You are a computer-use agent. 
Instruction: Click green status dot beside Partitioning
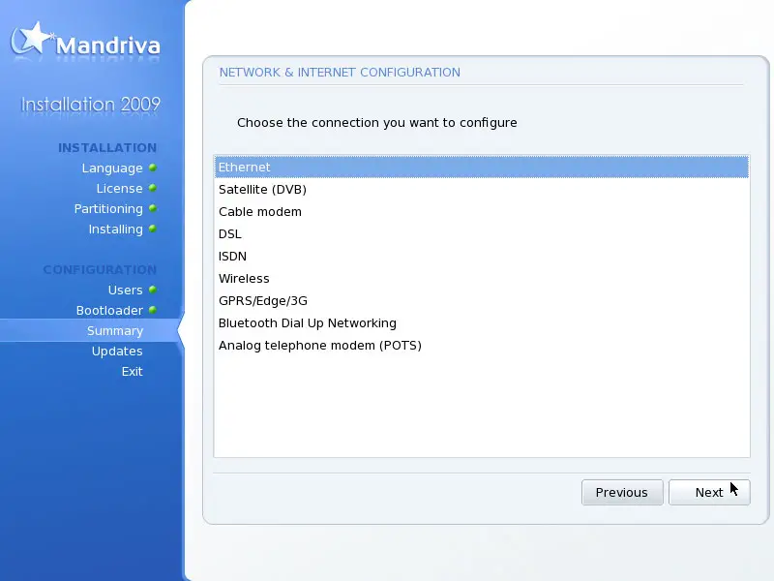[x=153, y=208]
